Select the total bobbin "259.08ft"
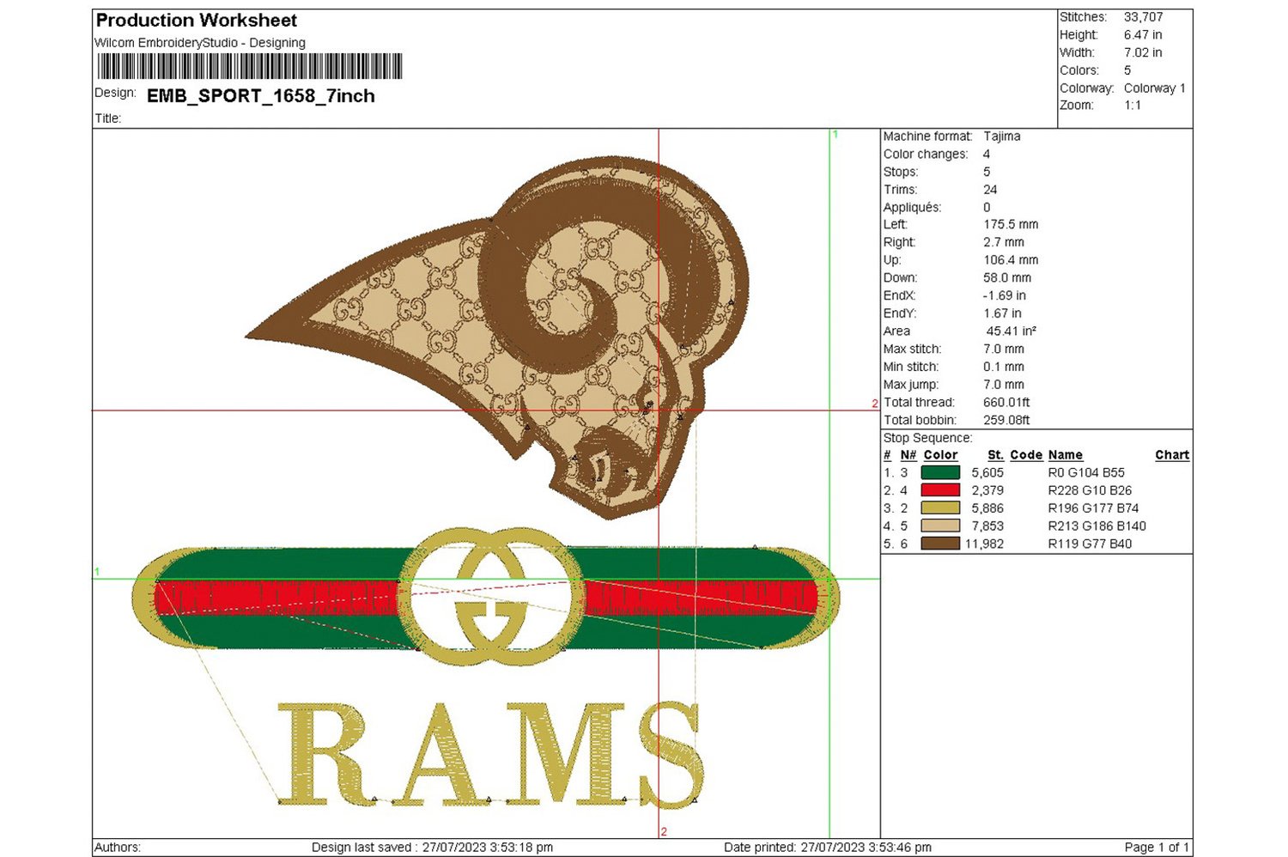The image size is (1288, 857). tap(1006, 420)
